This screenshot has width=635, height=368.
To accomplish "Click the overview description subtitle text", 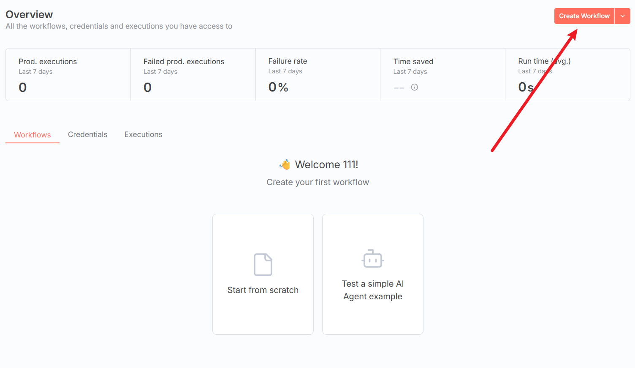I will click(119, 26).
